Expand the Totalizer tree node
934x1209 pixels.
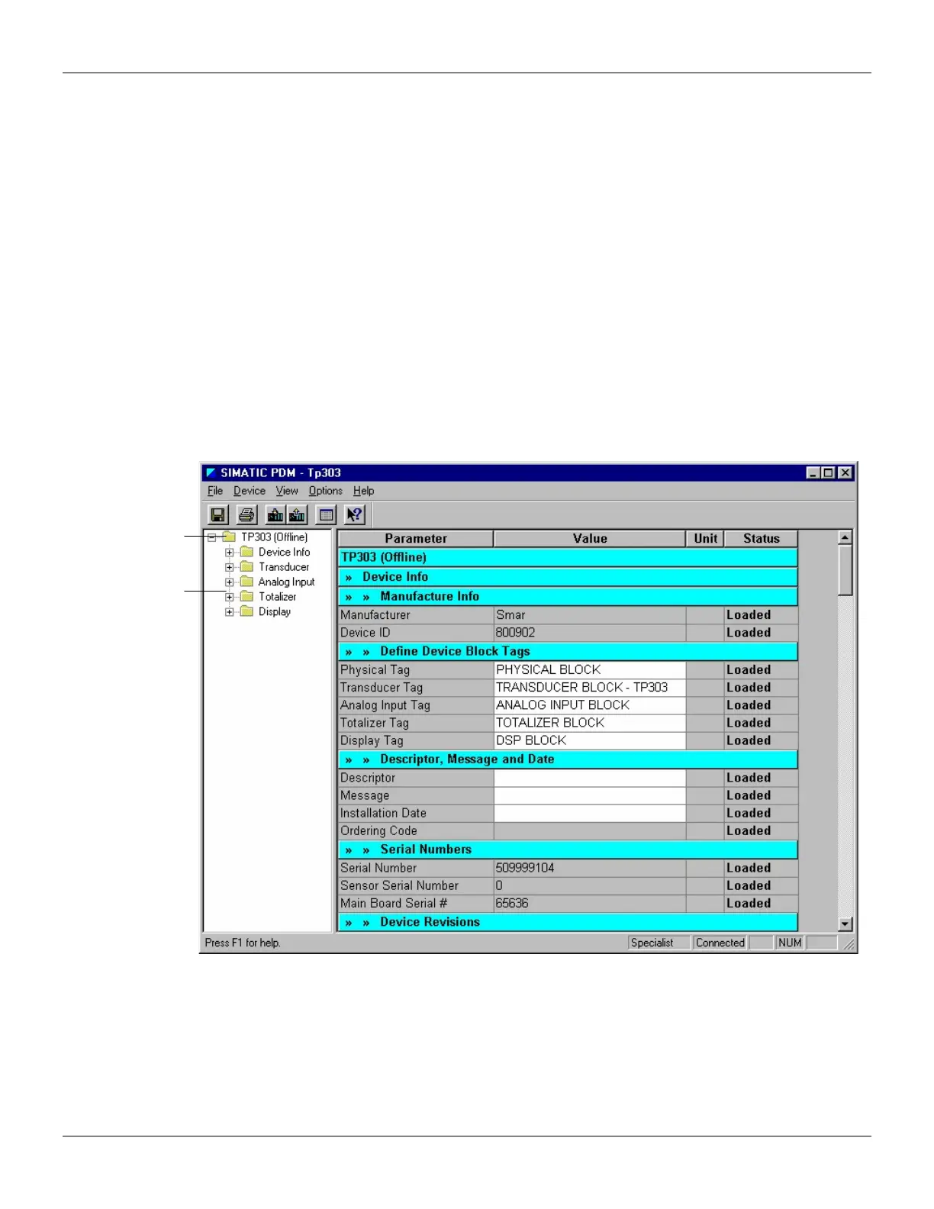[230, 597]
